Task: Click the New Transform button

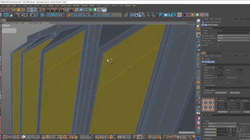Action: pos(221,93)
